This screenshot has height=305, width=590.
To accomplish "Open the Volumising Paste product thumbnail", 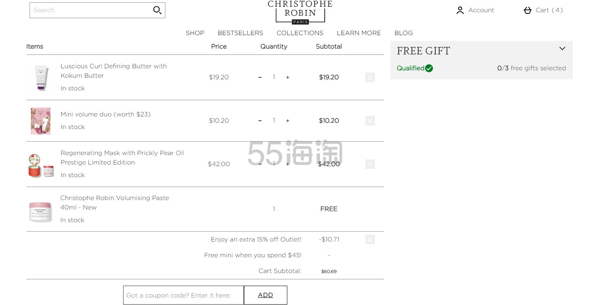I will point(40,210).
